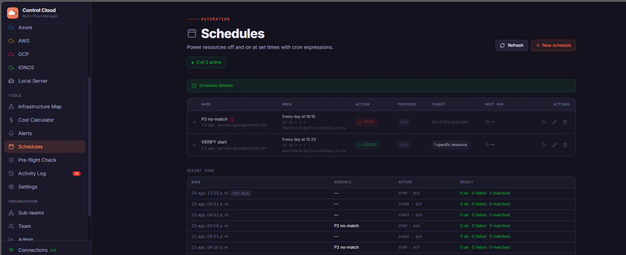Click the P2 no-match warning triangle

(232, 119)
